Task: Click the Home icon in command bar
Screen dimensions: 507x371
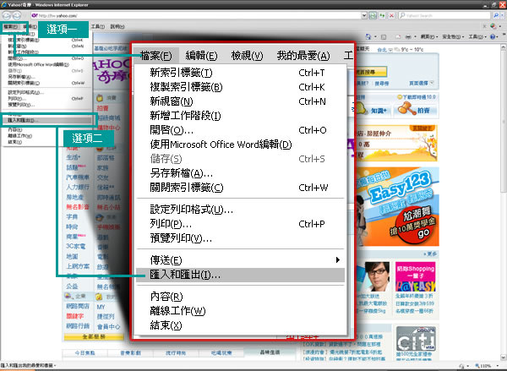Action: [x=368, y=37]
